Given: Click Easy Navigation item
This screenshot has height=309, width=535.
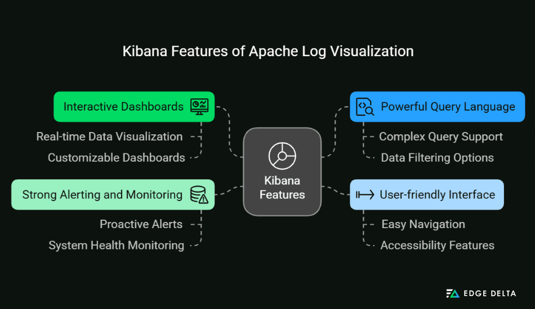Looking at the screenshot, I should 423,224.
